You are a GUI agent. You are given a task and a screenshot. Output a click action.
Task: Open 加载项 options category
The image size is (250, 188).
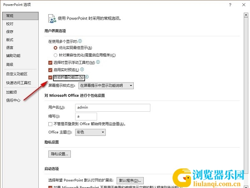(x=20, y=92)
